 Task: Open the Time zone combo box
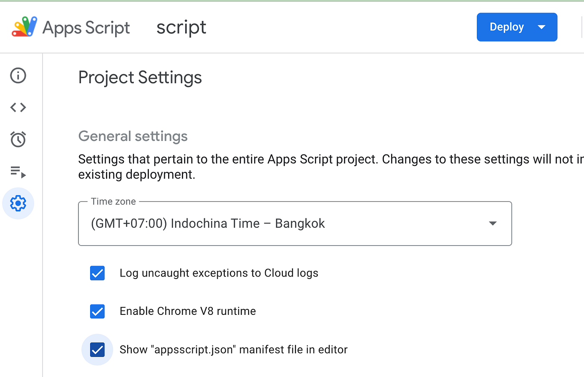[288, 224]
